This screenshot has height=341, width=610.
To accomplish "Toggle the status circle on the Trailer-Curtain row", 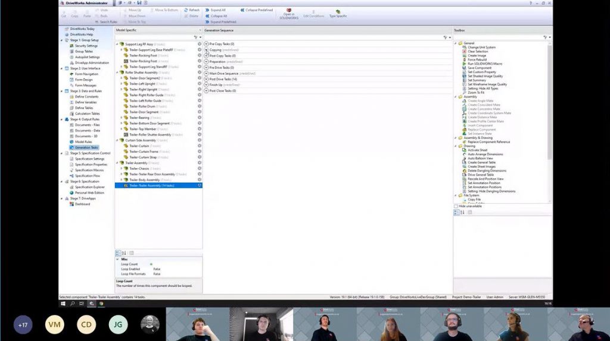I will (x=200, y=146).
